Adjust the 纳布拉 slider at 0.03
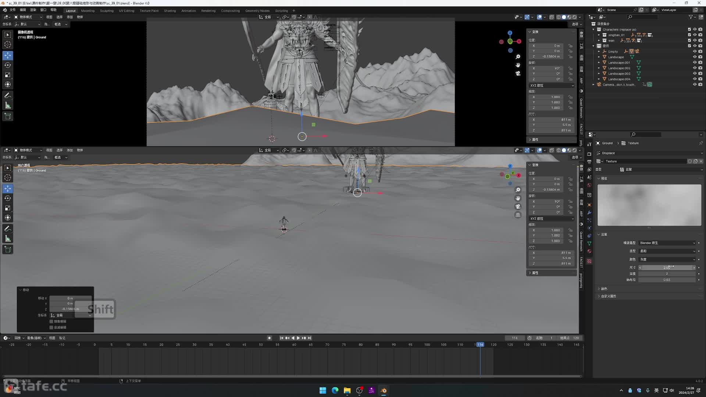 coord(667,280)
